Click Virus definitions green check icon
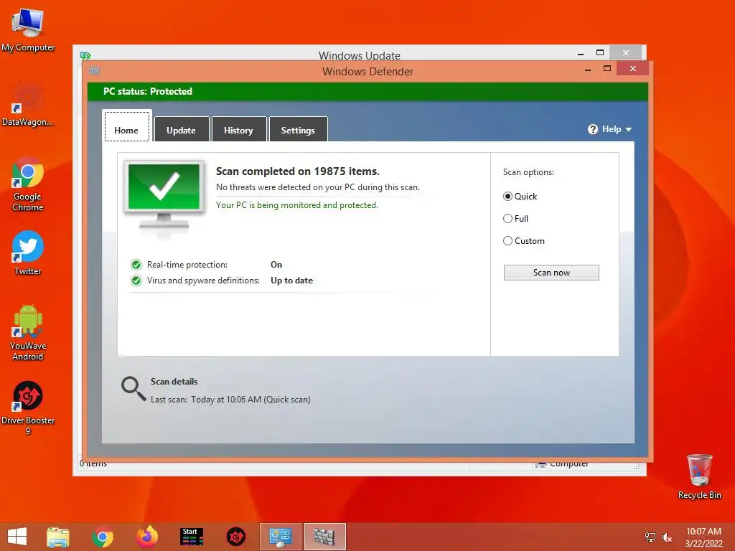This screenshot has width=735, height=551. (x=136, y=281)
